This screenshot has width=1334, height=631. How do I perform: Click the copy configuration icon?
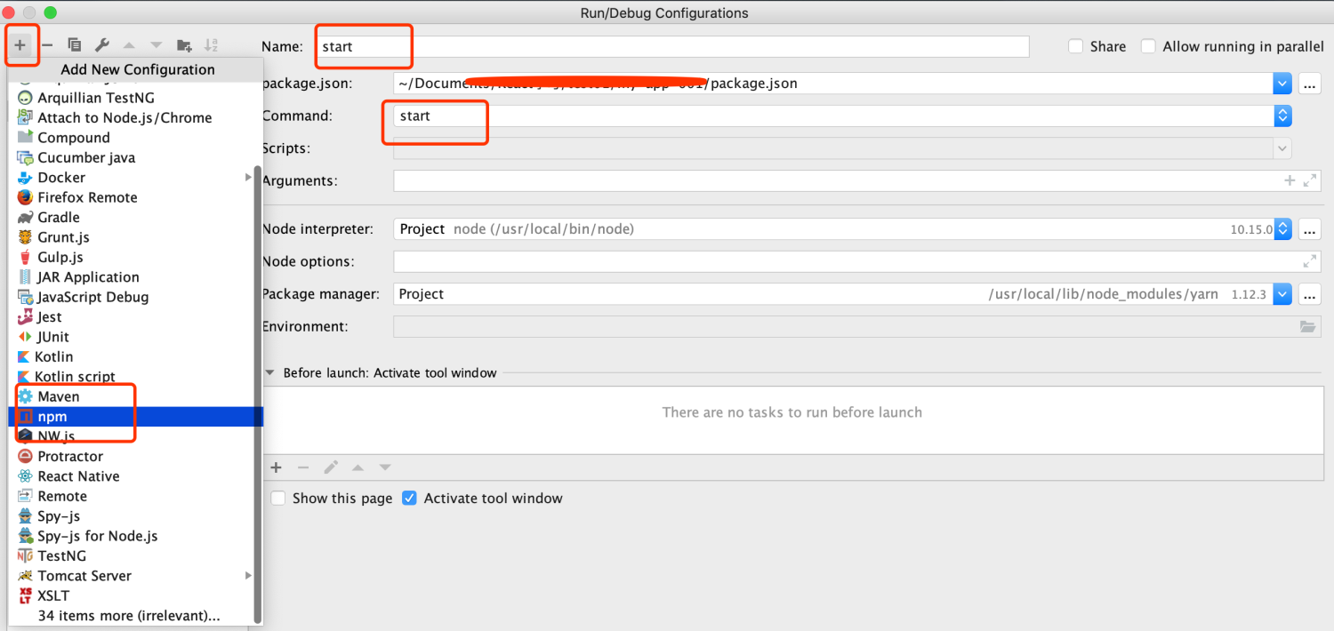pos(75,45)
